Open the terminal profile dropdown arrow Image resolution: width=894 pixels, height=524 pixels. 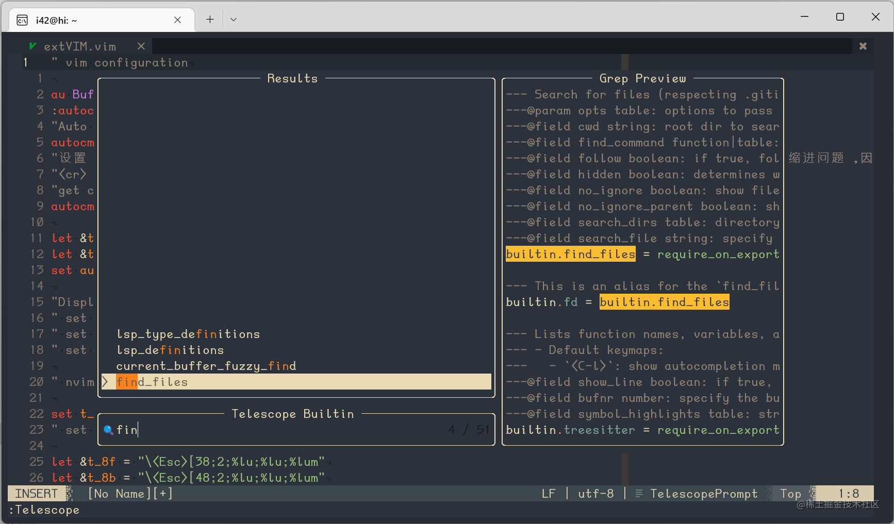(234, 20)
